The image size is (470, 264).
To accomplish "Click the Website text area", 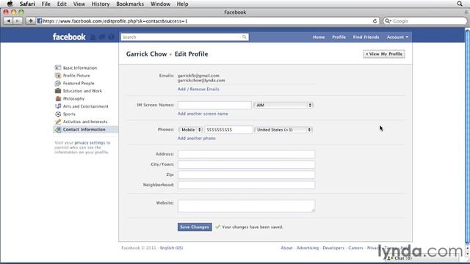I will point(246,206).
